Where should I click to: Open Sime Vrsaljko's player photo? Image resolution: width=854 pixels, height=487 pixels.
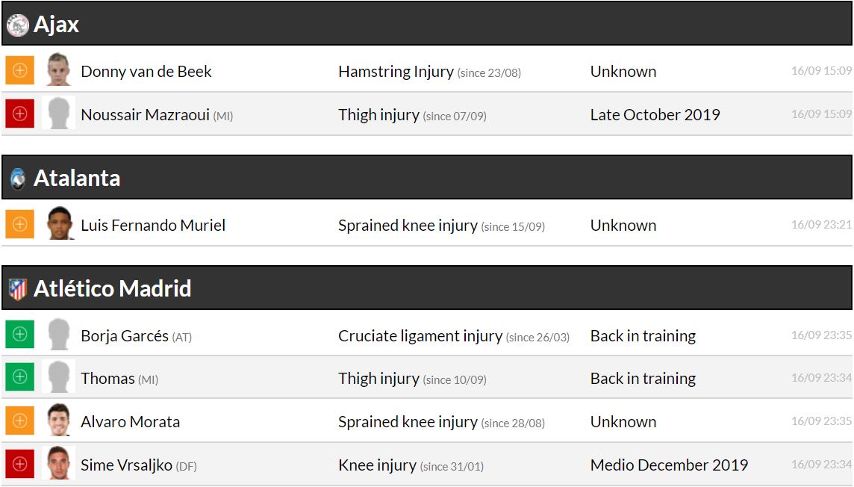[x=58, y=464]
